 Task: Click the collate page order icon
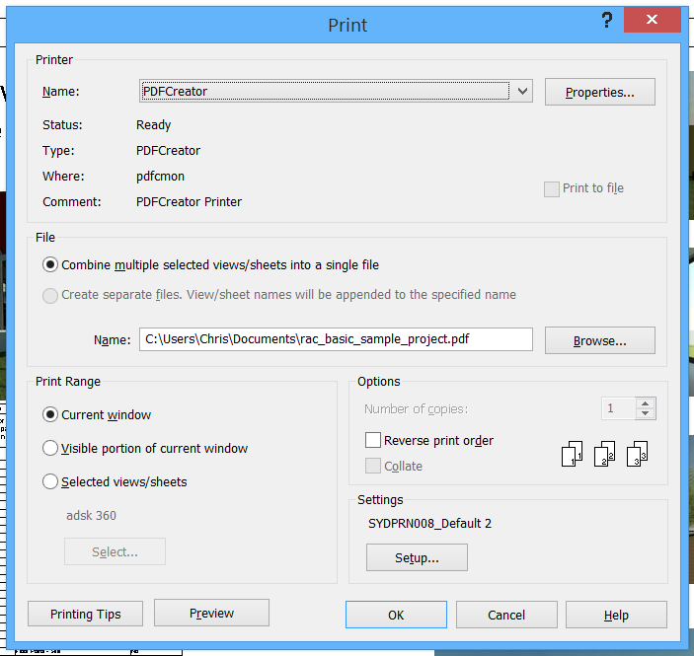[605, 454]
